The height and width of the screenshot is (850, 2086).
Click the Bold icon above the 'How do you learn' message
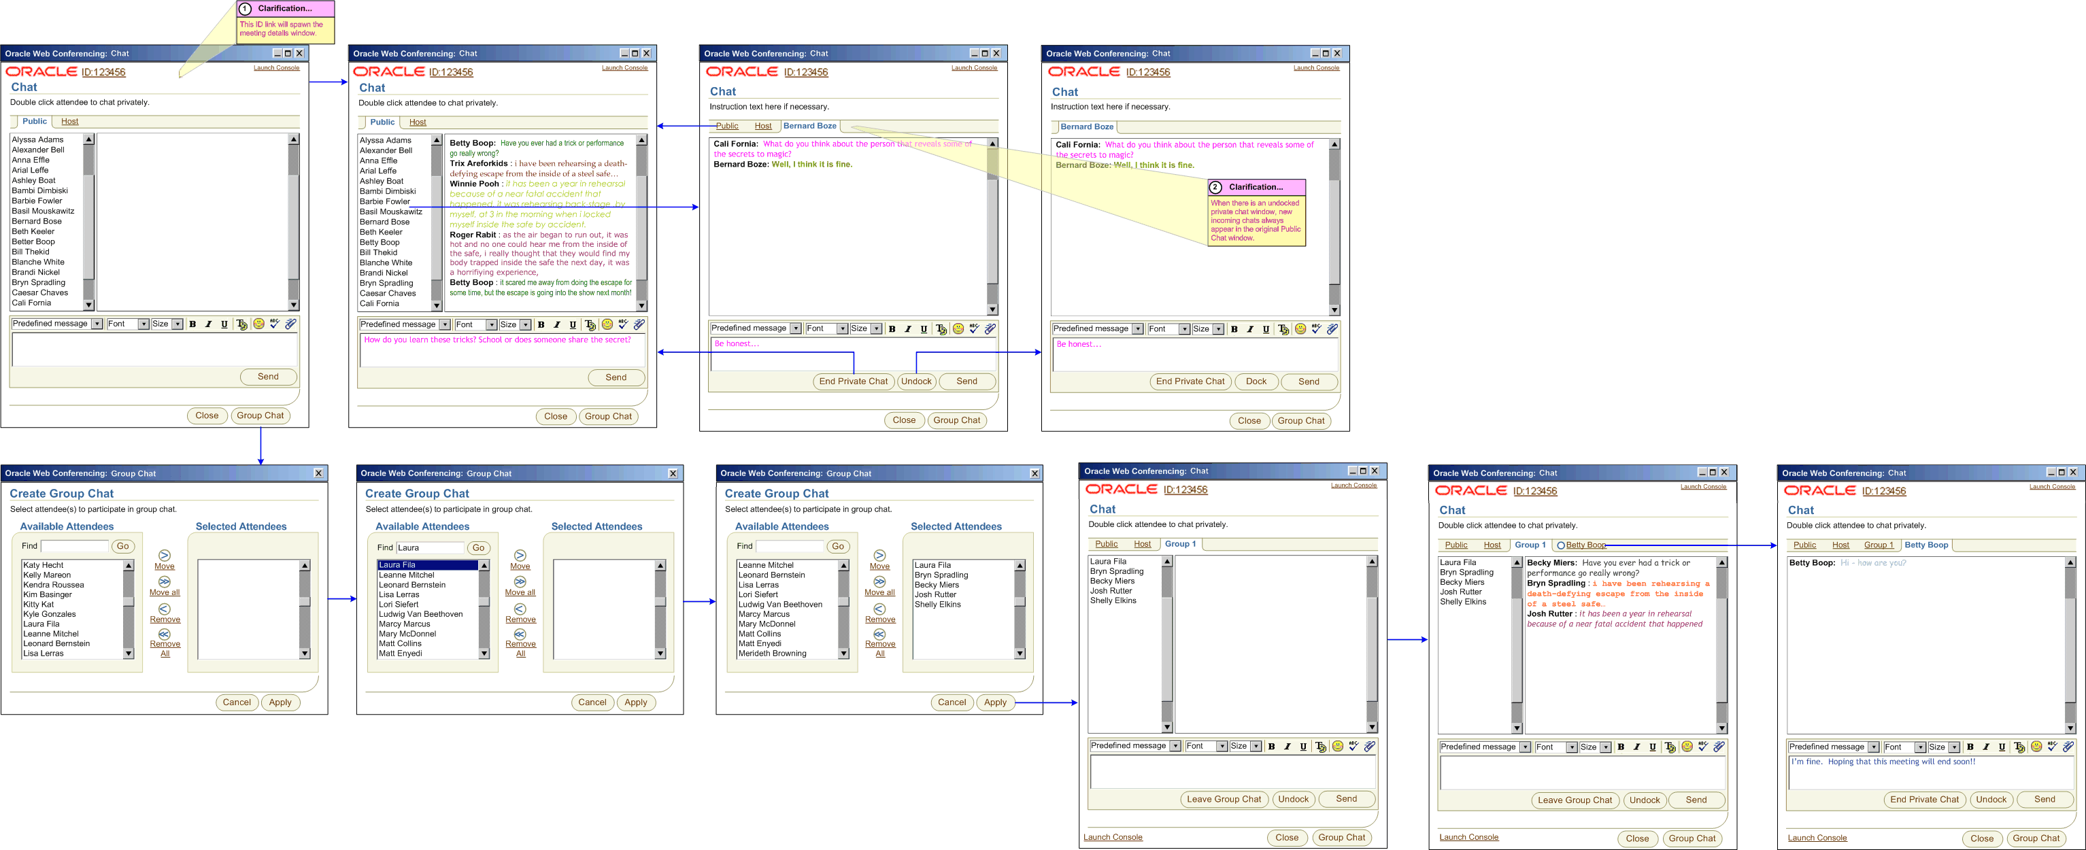pos(541,324)
